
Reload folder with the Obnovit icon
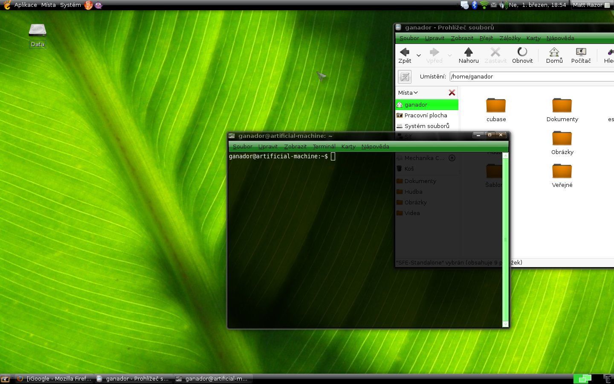pyautogui.click(x=522, y=52)
